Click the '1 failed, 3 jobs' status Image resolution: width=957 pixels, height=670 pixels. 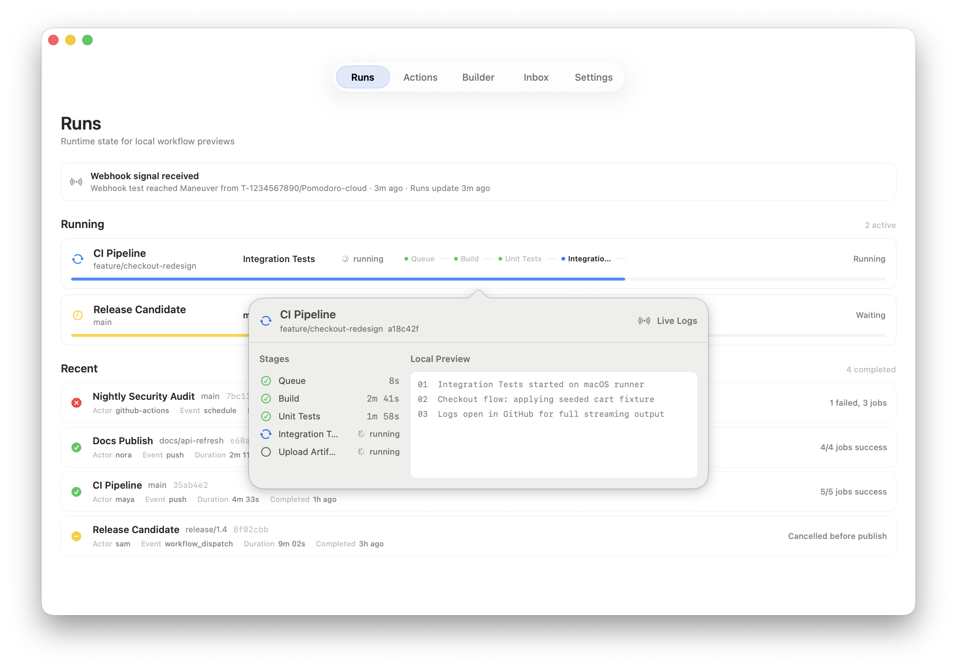858,403
